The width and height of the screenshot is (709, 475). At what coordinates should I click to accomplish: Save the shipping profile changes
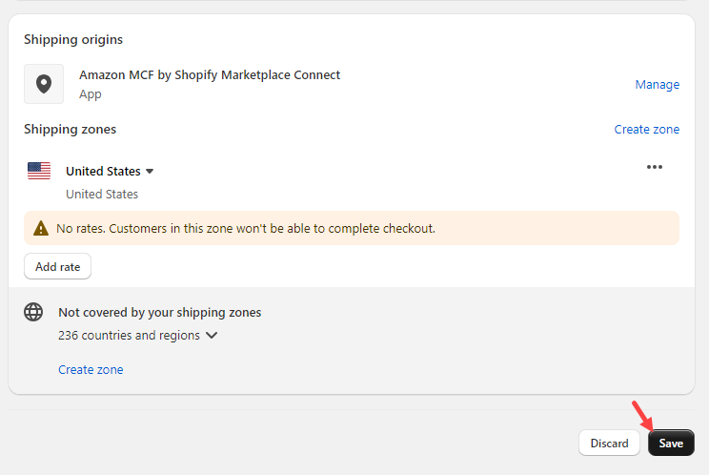[671, 443]
